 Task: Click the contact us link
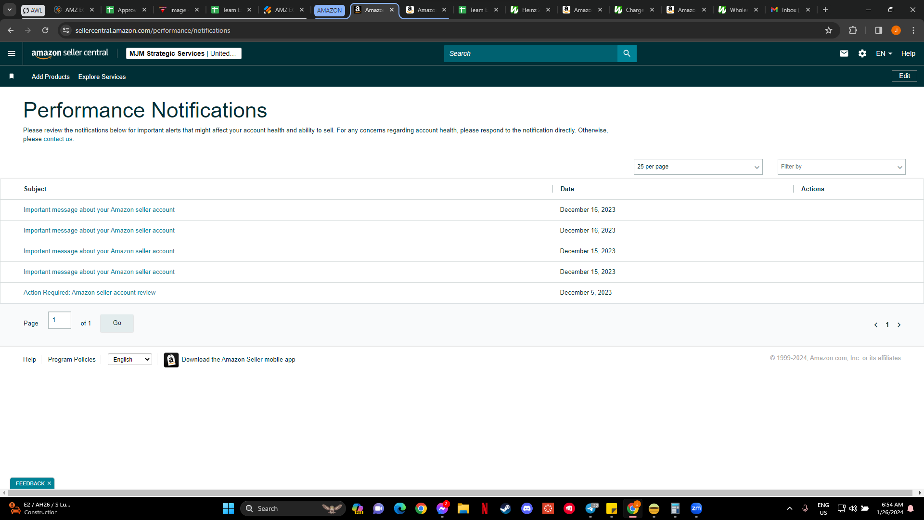point(58,139)
